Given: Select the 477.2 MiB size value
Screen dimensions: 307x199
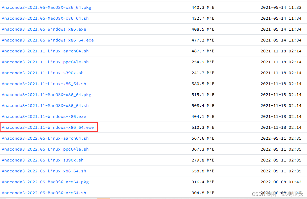Looking at the screenshot, I should tap(203, 40).
